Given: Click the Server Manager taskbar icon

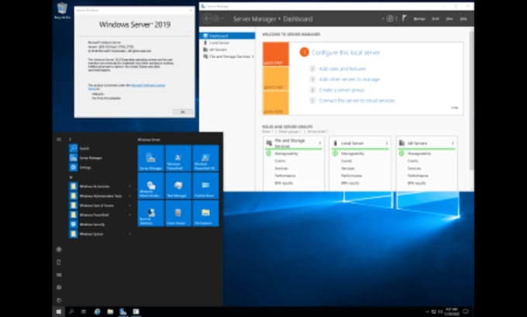Looking at the screenshot, I should tap(123, 312).
